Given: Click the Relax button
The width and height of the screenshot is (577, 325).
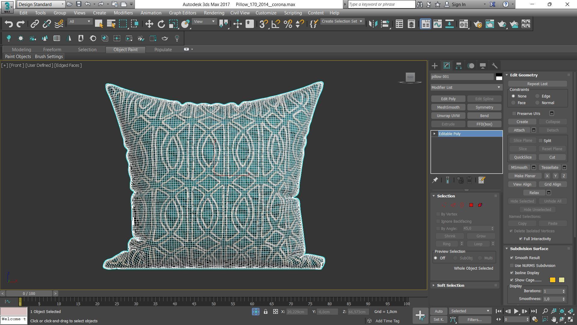Looking at the screenshot, I should [x=534, y=193].
